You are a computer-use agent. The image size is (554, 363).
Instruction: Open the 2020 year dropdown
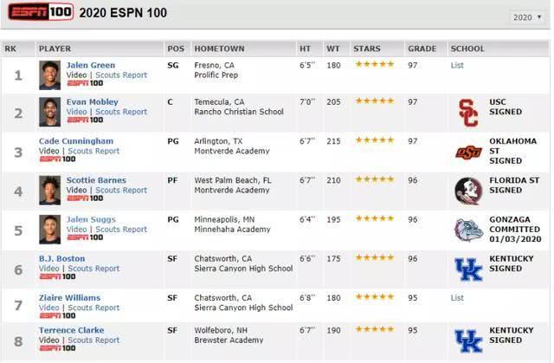[527, 17]
